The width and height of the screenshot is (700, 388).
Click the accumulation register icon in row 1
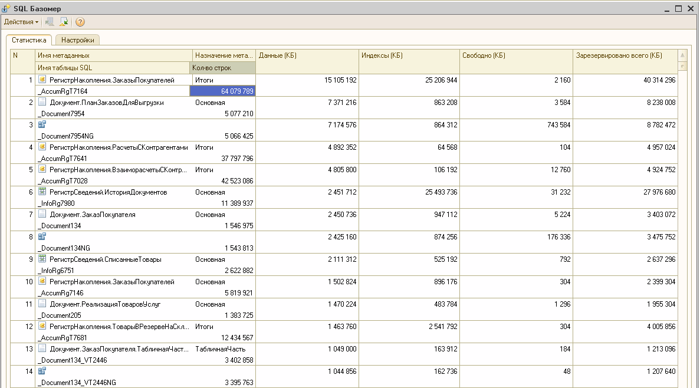click(42, 80)
